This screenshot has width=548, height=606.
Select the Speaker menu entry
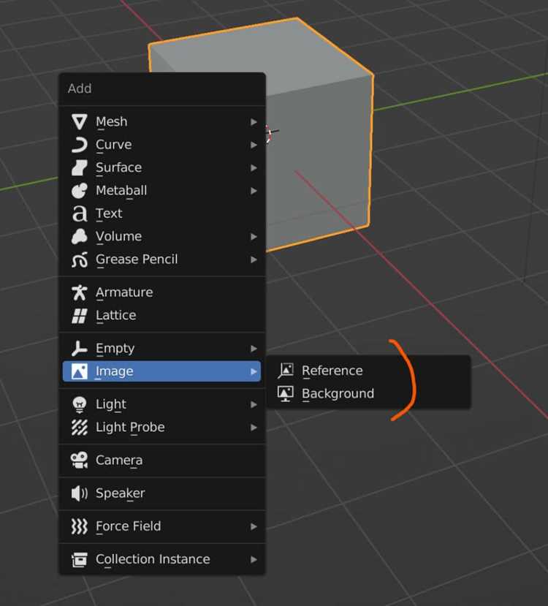tap(161, 493)
